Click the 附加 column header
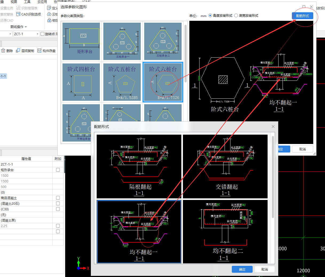Viewport: 325px width, 277px height. pos(58,159)
